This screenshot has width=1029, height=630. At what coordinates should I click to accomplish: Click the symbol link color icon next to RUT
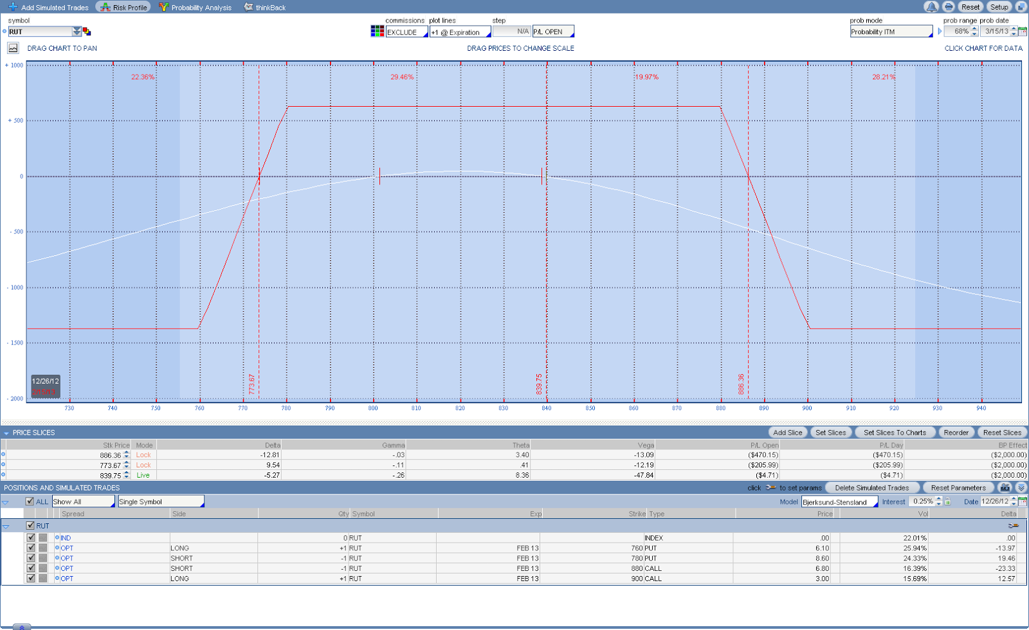click(x=87, y=32)
